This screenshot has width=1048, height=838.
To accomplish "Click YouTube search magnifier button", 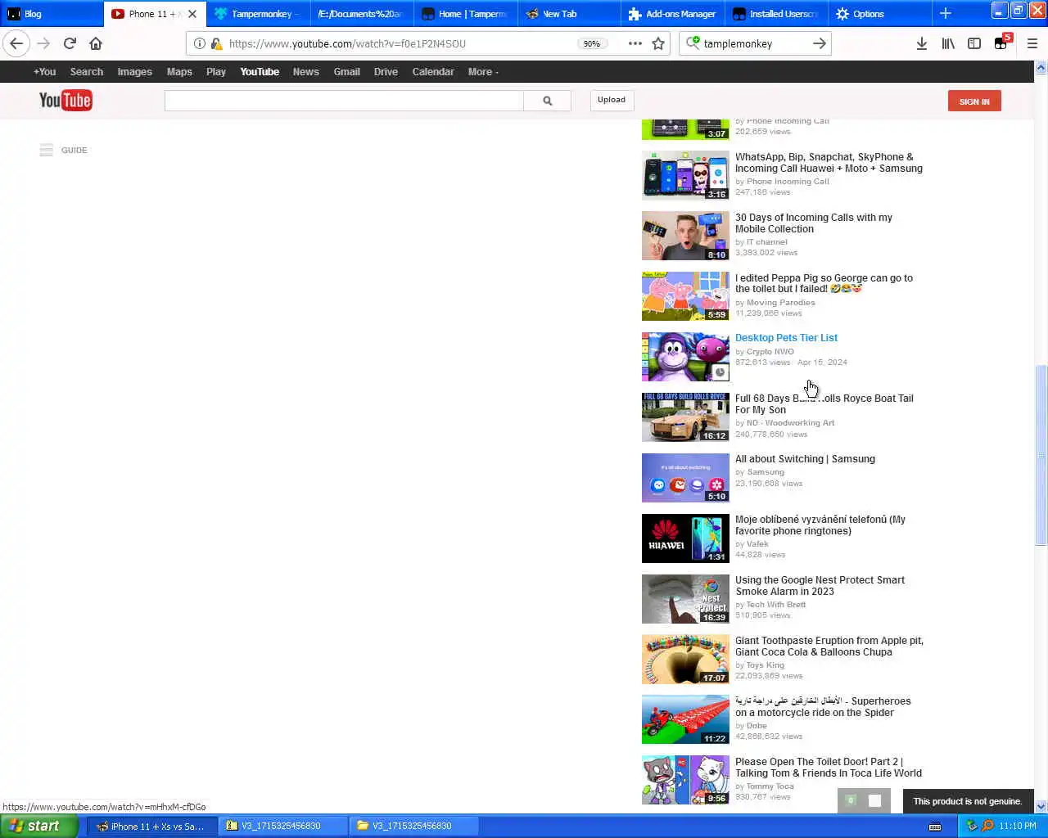I will 547,101.
